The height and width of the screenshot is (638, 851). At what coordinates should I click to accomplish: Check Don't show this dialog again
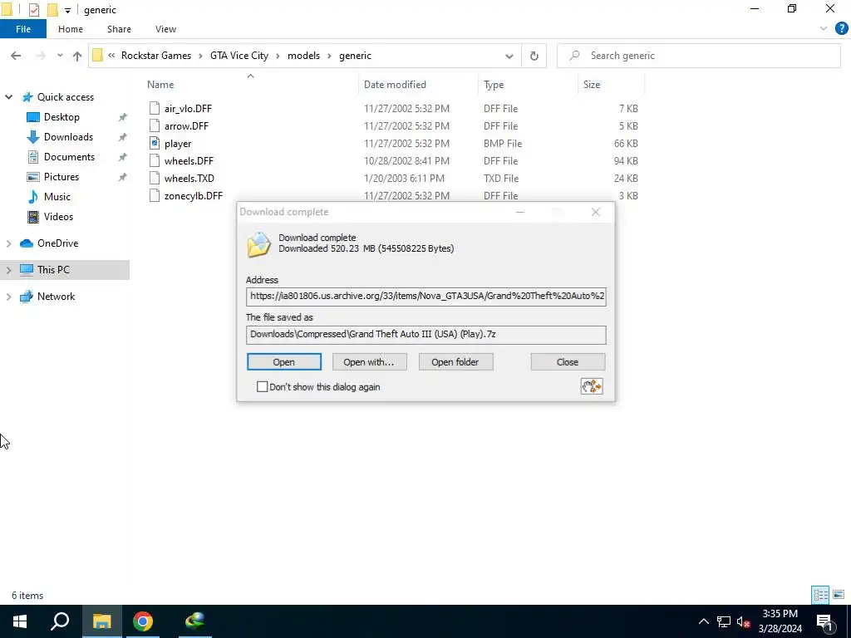pyautogui.click(x=262, y=386)
